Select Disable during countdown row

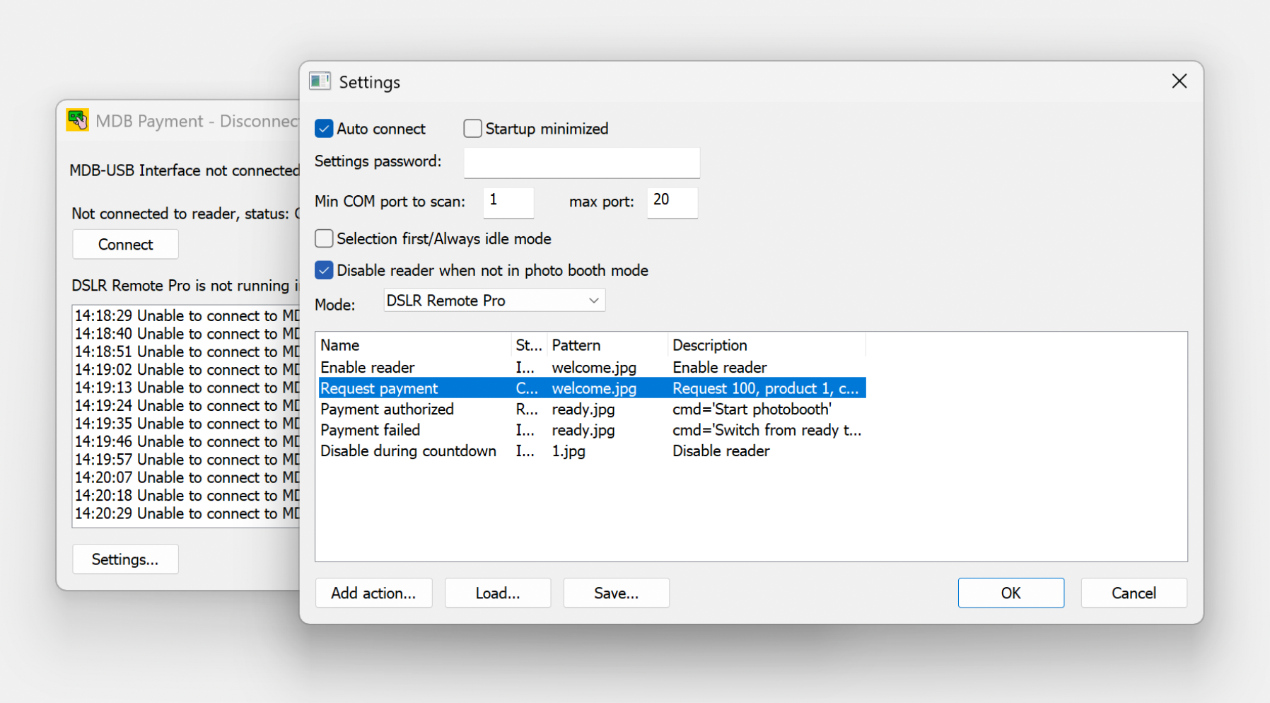(x=408, y=451)
